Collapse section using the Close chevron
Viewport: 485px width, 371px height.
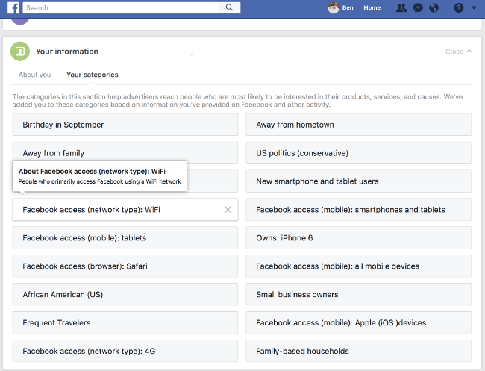point(459,52)
